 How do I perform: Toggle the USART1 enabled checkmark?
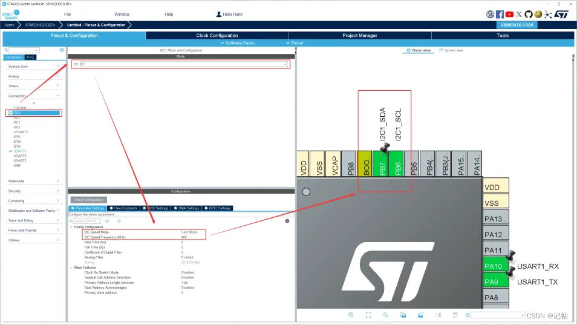[x=11, y=151]
